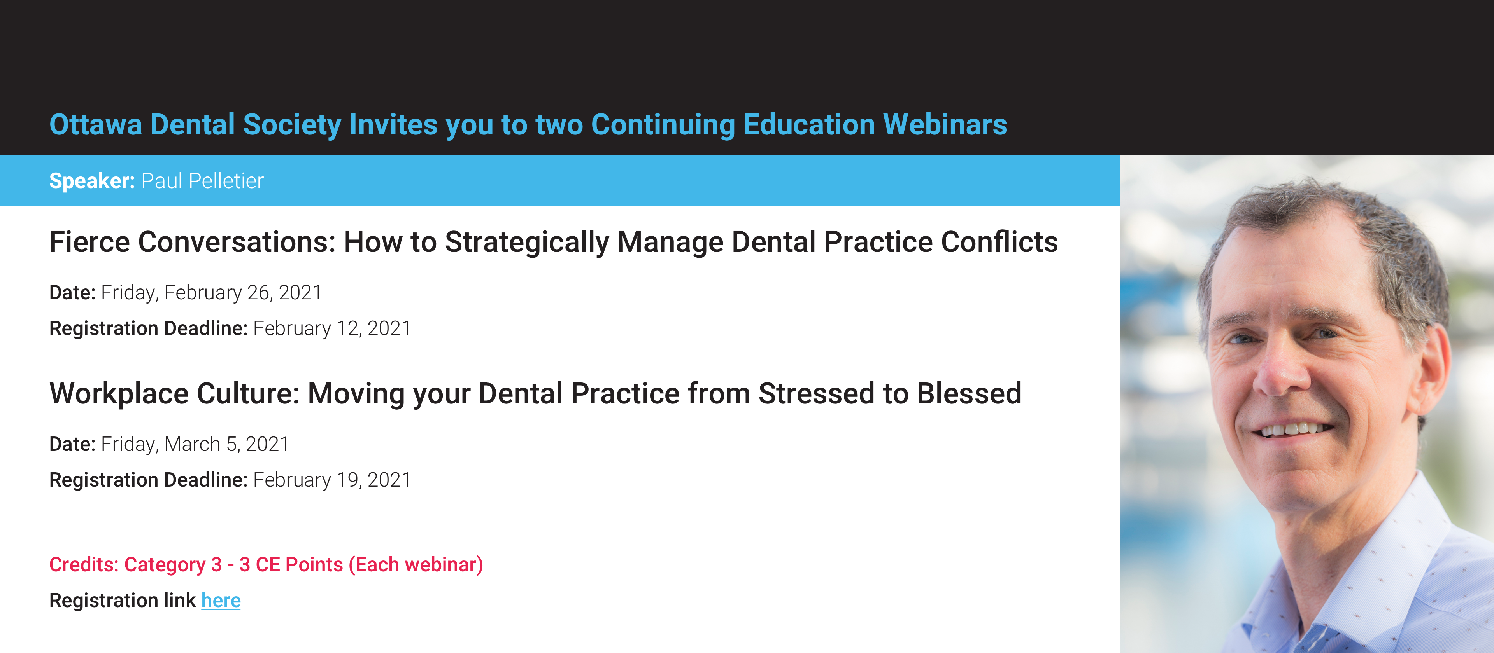Click the "Speaker:" label in blue bar
The height and width of the screenshot is (653, 1494).
pyautogui.click(x=92, y=181)
